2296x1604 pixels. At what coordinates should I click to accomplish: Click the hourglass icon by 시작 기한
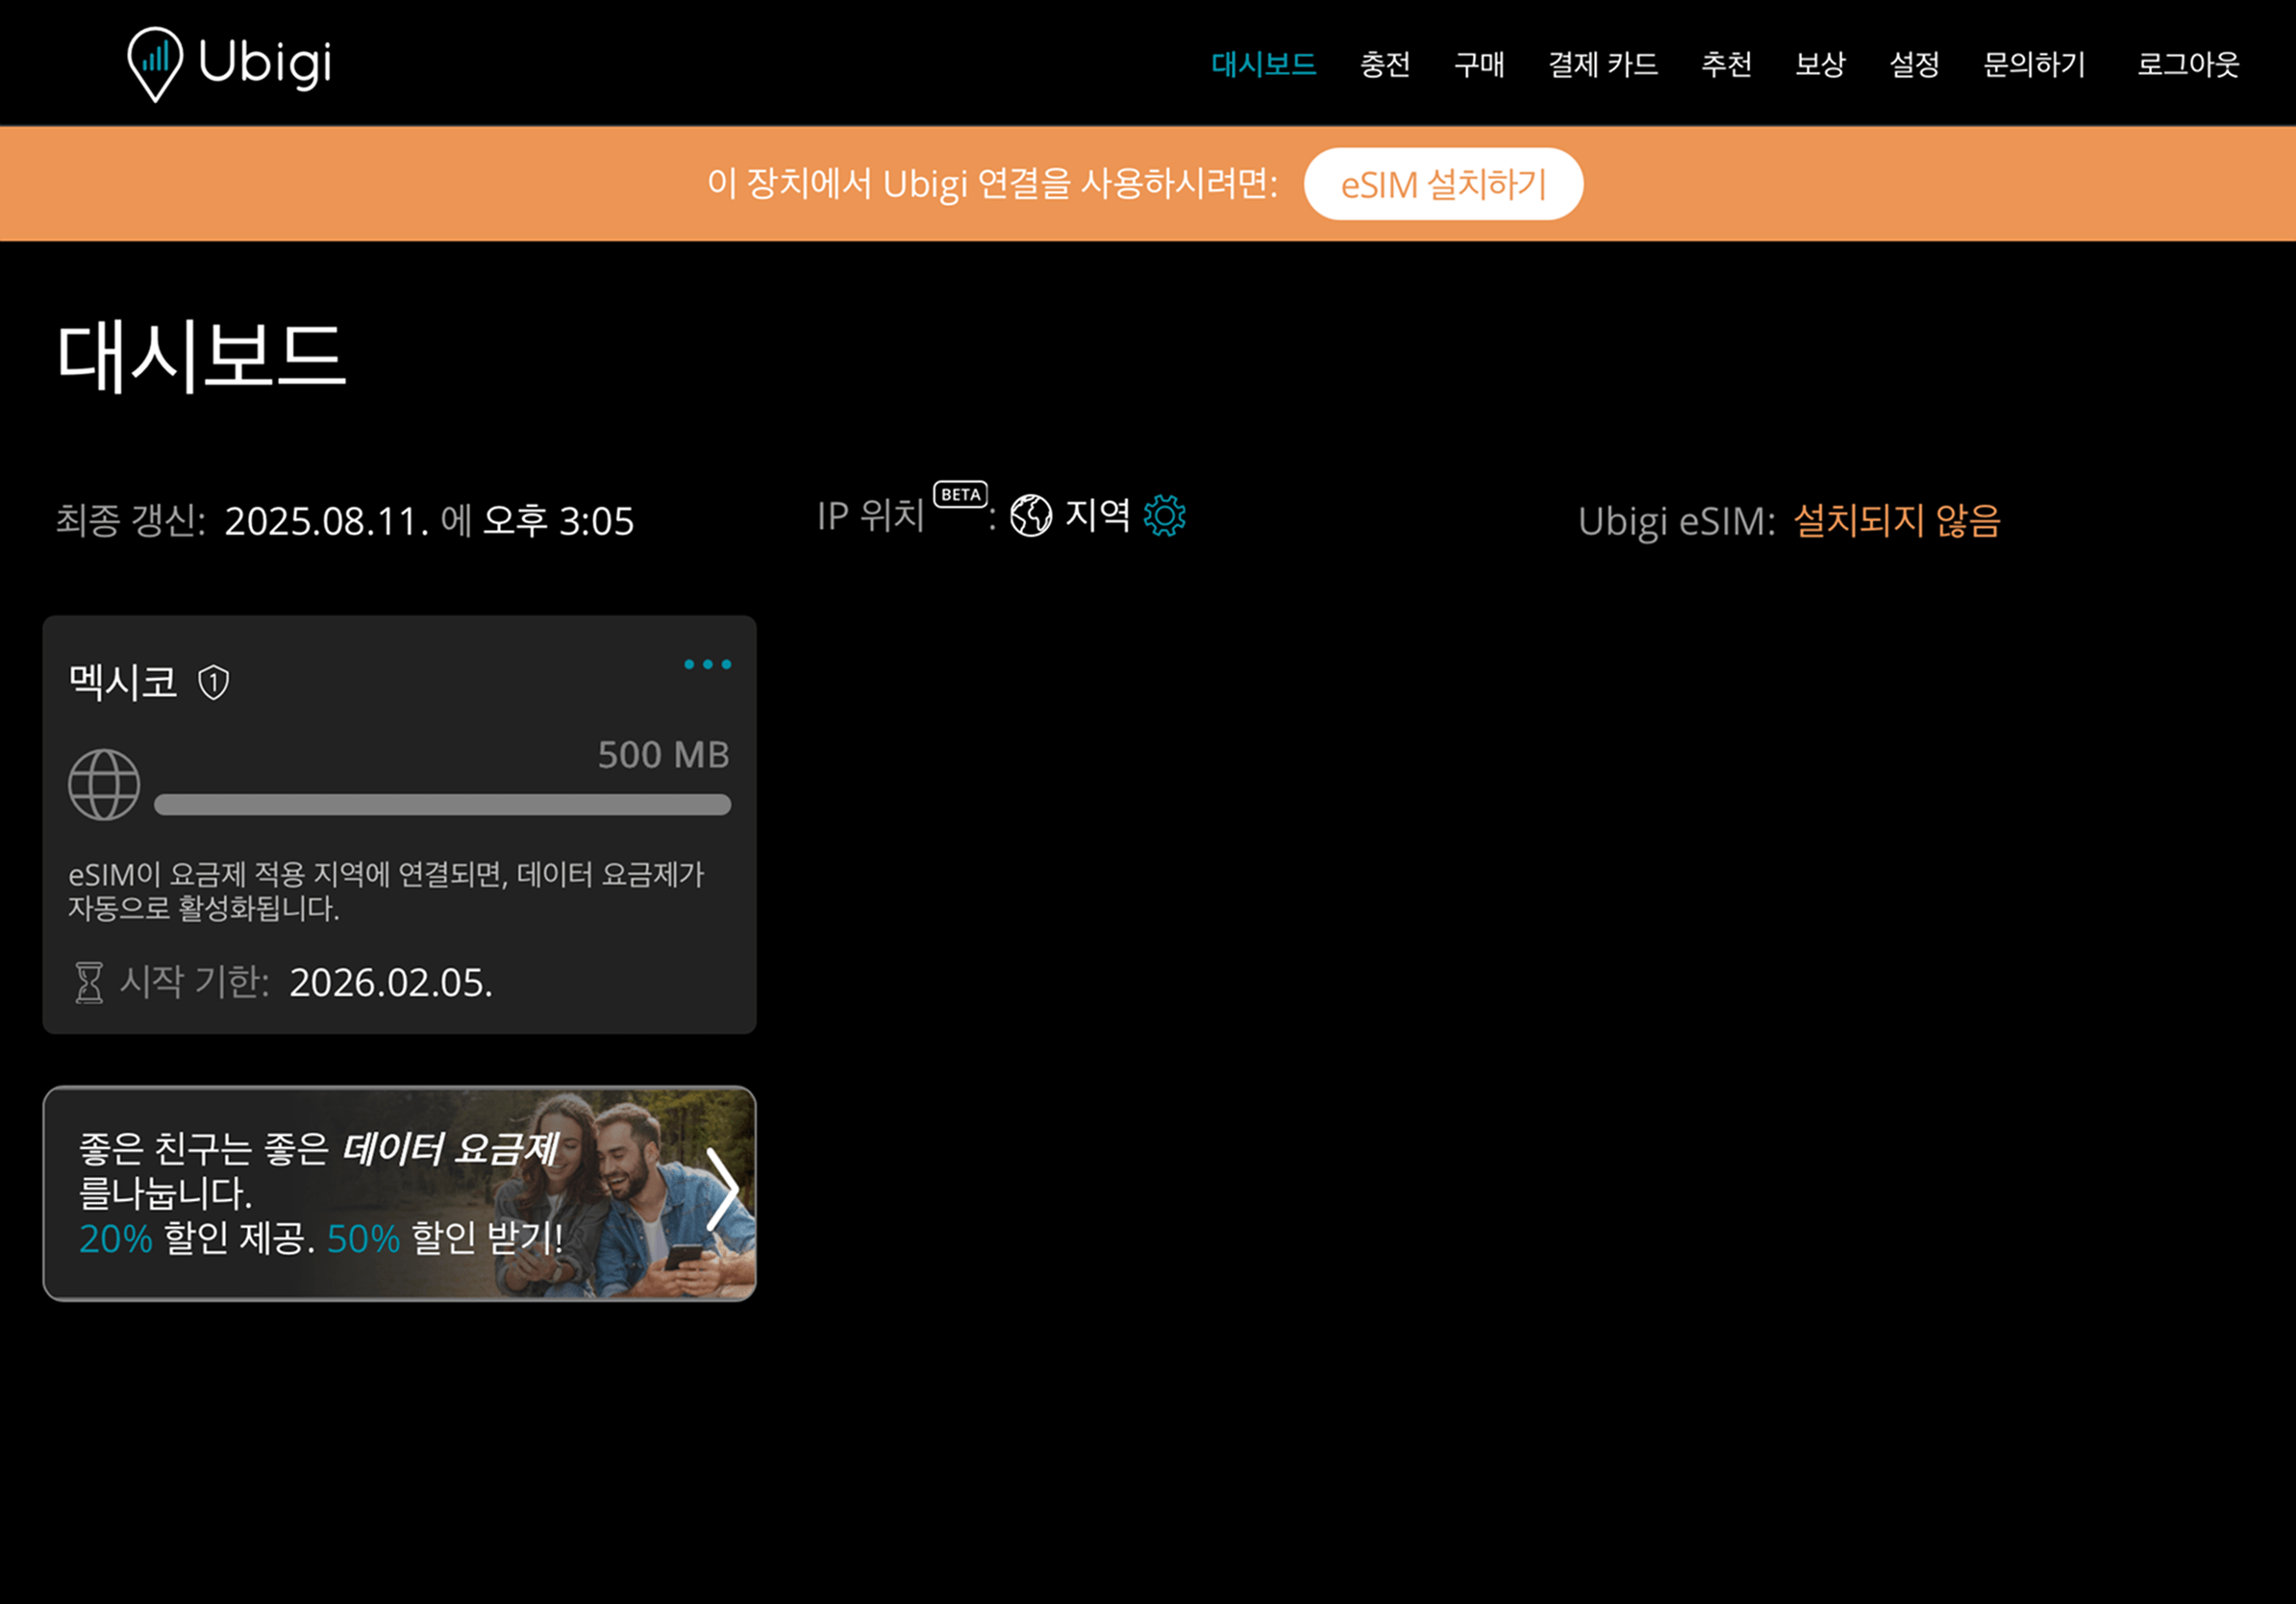[x=89, y=982]
